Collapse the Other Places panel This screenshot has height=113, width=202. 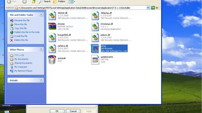coord(41,49)
